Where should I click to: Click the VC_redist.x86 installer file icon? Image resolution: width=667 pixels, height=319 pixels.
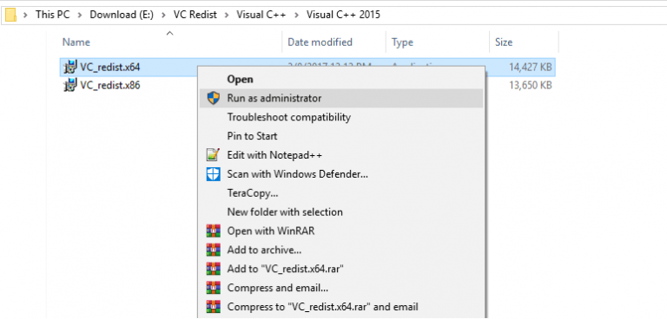tap(70, 85)
